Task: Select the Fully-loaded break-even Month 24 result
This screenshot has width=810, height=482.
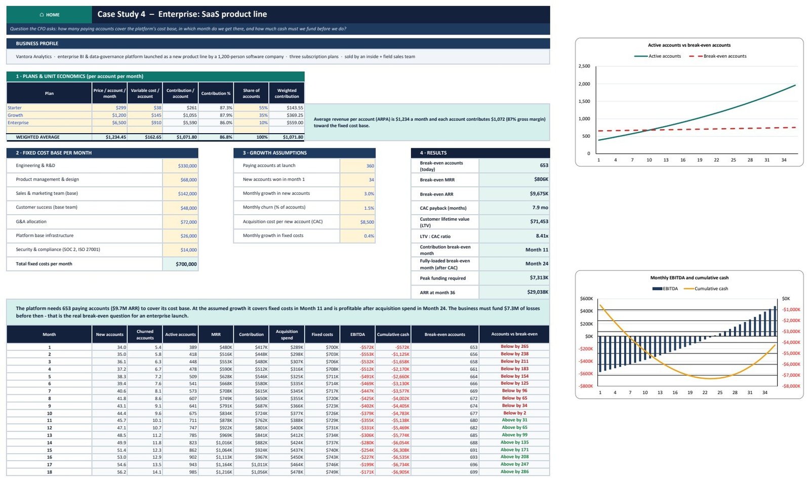Action: tap(514, 264)
